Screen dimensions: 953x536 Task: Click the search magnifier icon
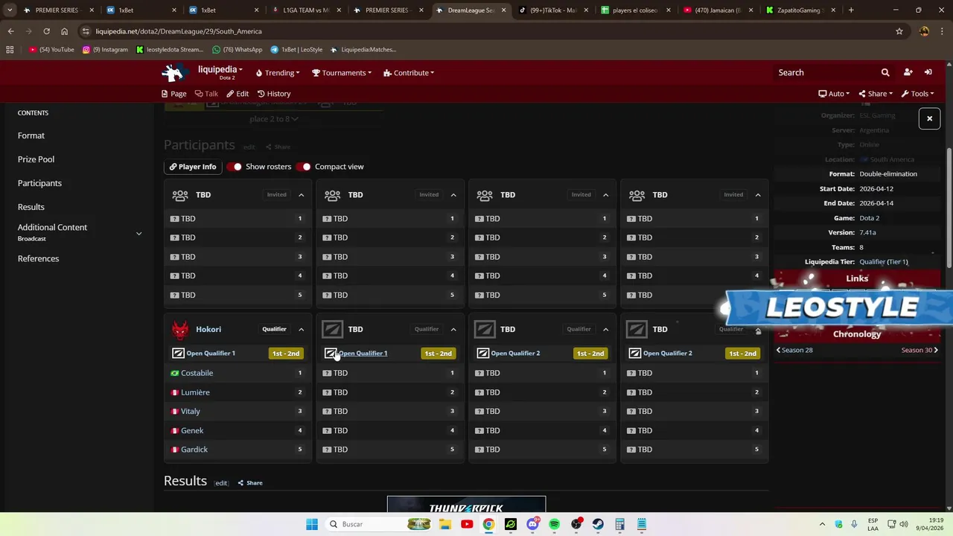pos(885,72)
